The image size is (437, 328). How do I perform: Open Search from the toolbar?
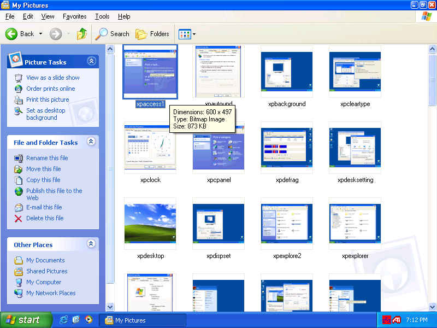[x=112, y=34]
